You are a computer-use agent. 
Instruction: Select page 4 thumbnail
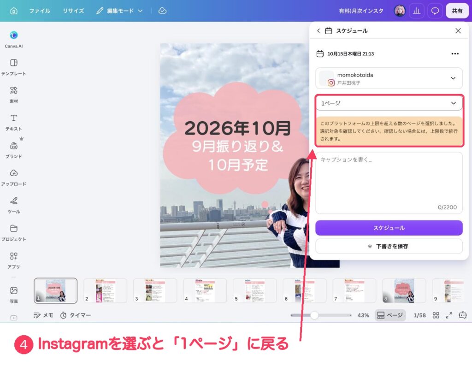[205, 290]
